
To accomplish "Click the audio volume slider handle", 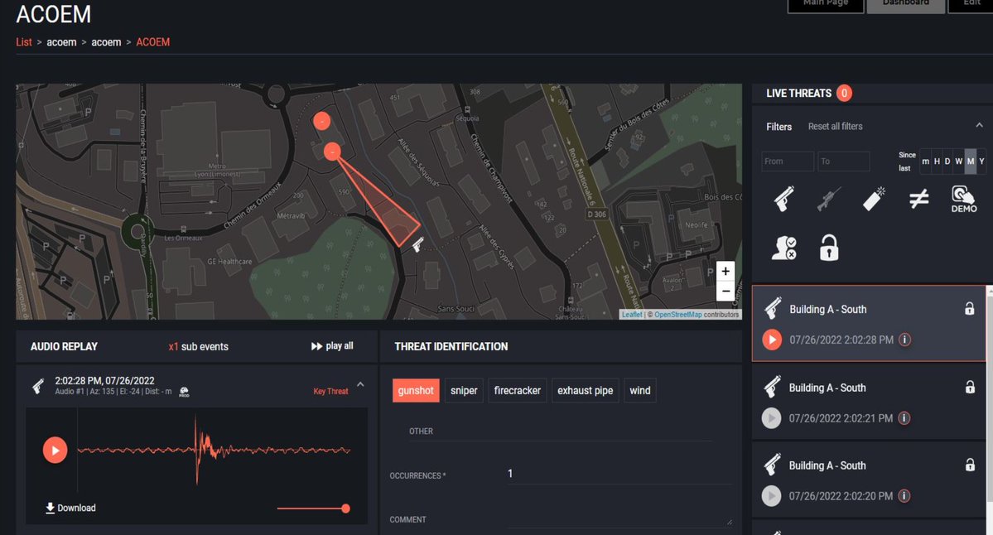I will [x=346, y=508].
